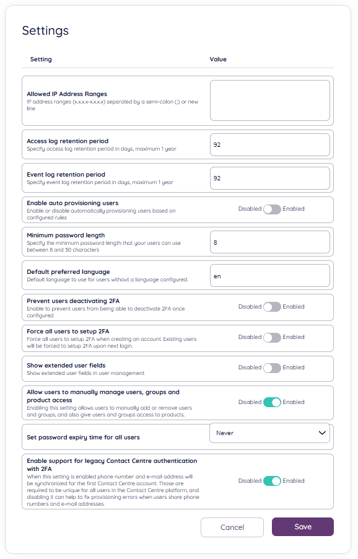Click the event log retention period field
This screenshot has width=358, height=559.
pos(269,178)
